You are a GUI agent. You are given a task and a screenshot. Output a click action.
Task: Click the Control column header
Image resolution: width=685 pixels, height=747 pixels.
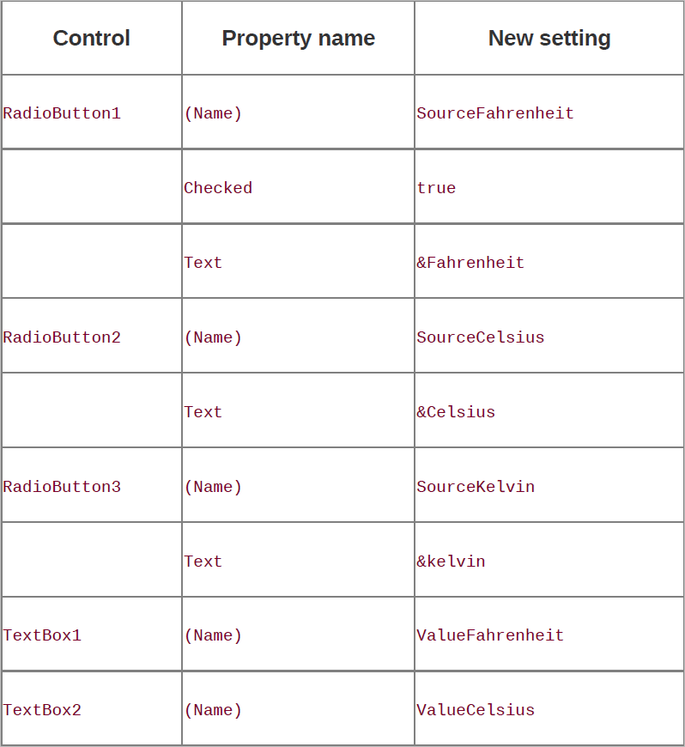click(92, 38)
